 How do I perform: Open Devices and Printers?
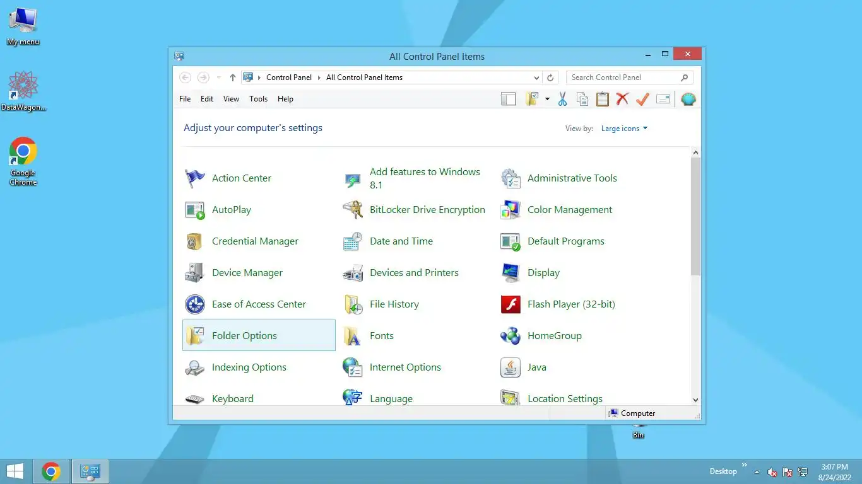pos(400,273)
